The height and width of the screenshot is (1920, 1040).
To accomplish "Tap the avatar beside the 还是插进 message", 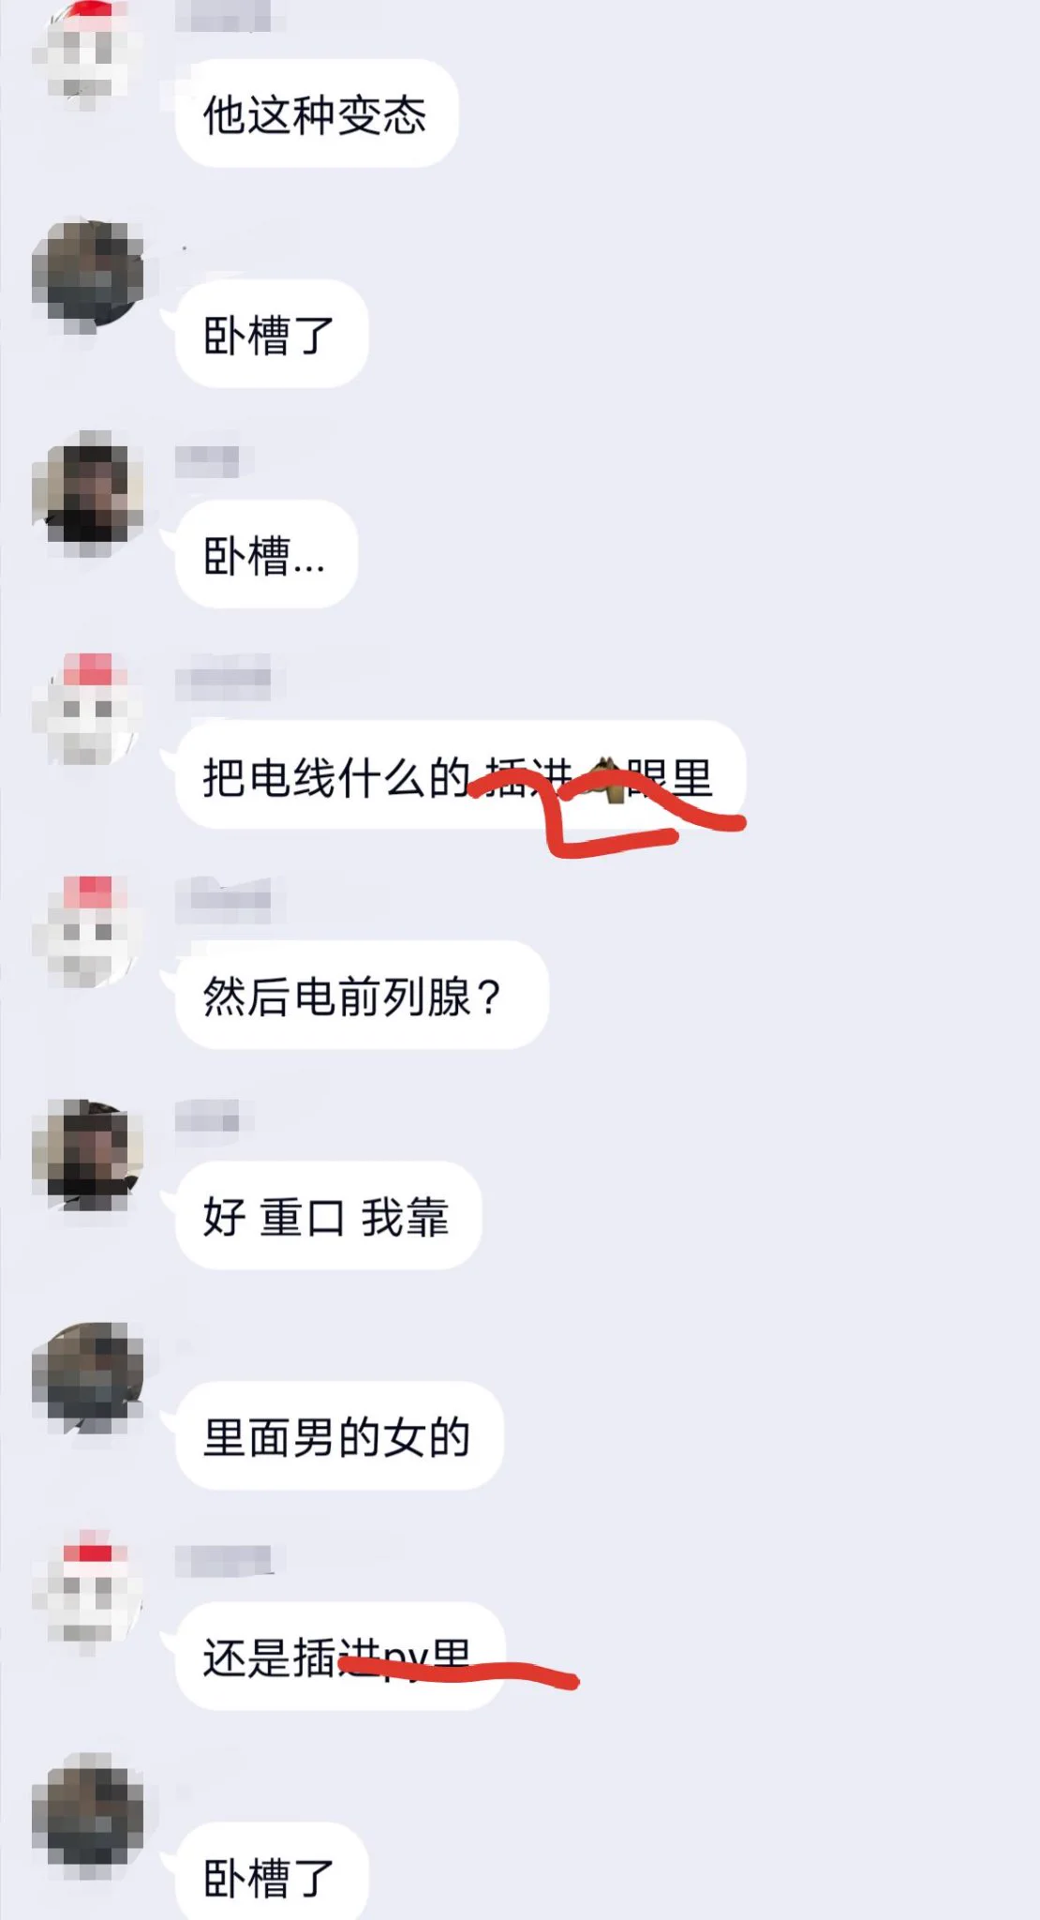I will tap(87, 1595).
